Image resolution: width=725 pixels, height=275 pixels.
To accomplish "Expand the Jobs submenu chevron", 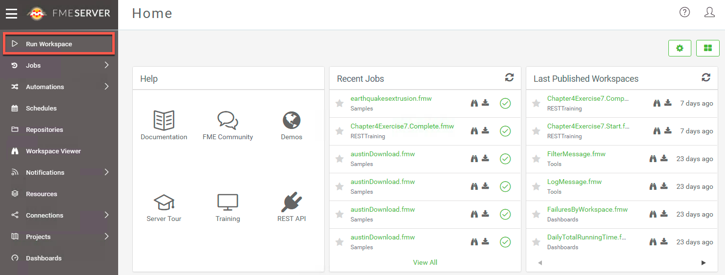I will 106,65.
